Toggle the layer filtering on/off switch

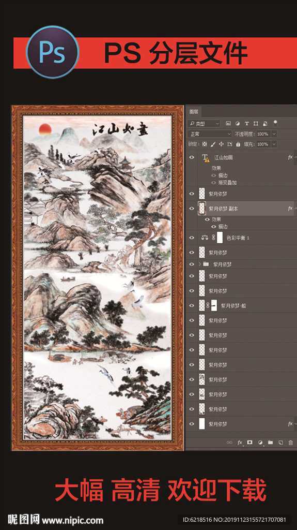[x=275, y=123]
